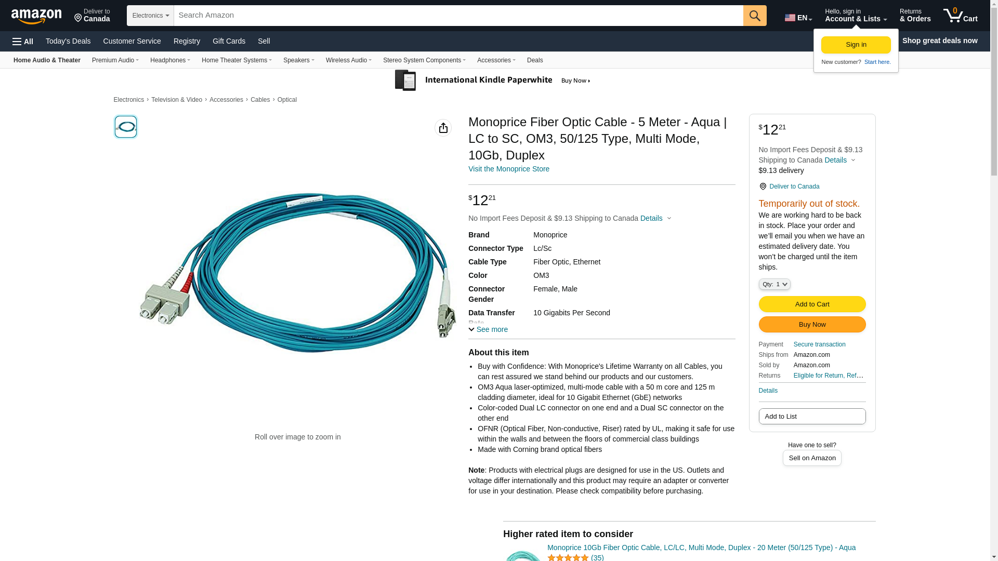Open the Speakers submenu

coord(298,60)
